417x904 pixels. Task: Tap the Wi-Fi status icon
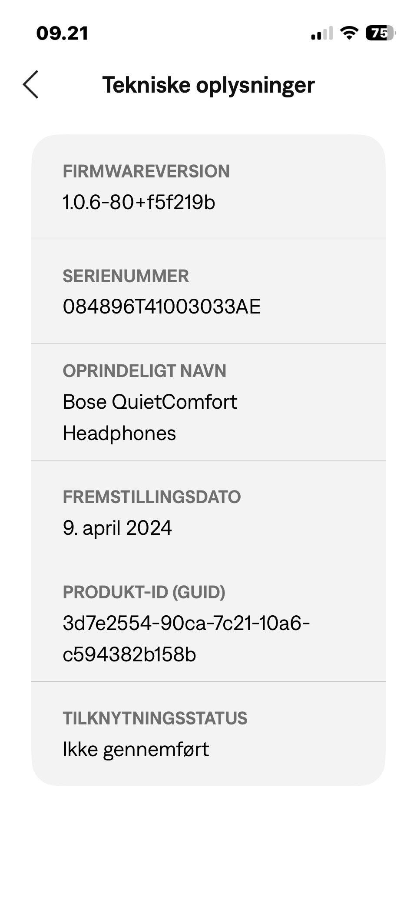tap(349, 33)
